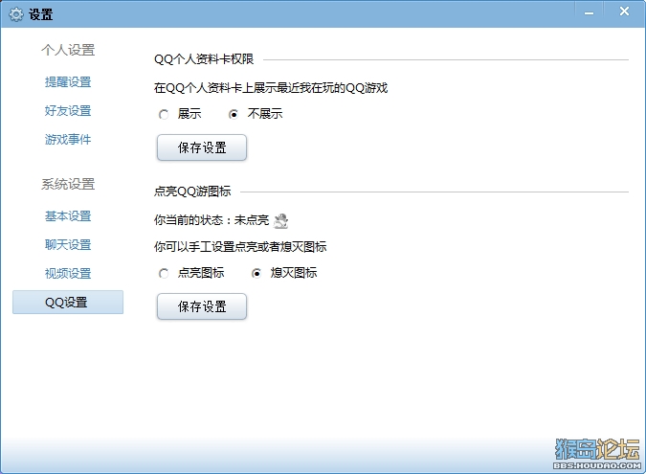Screen dimensions: 646x474
Task: Minimize the 设置 window
Action: [590, 13]
